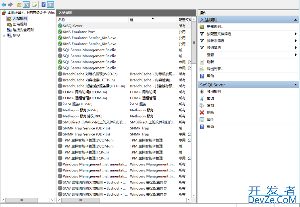The image size is (300, 207).
Task: Select the root 本地计算机 tree node
Action: [x=31, y=13]
